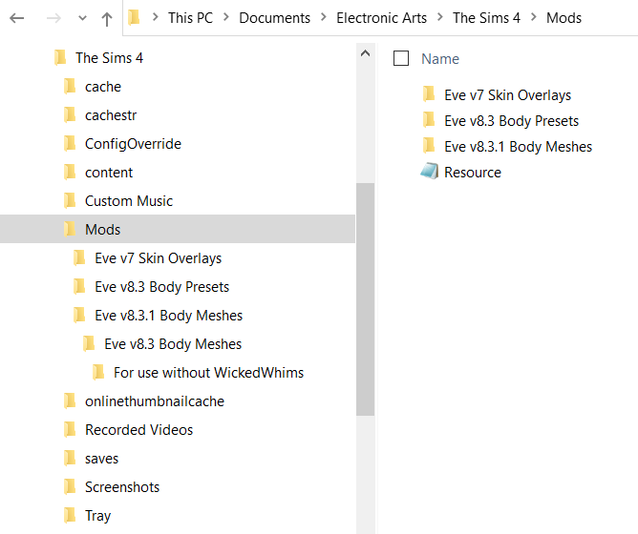
Task: Select Eve v8.3.1 Body Meshes name in file list
Action: [518, 147]
